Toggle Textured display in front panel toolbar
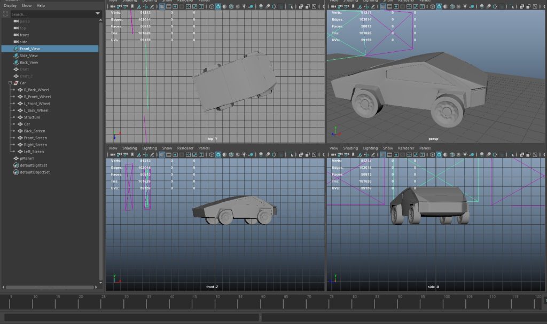This screenshot has height=324, width=547. [238, 154]
